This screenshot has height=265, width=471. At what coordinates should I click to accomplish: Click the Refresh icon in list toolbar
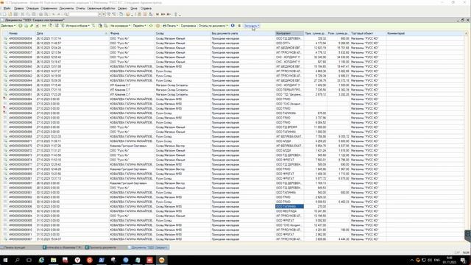(151, 26)
